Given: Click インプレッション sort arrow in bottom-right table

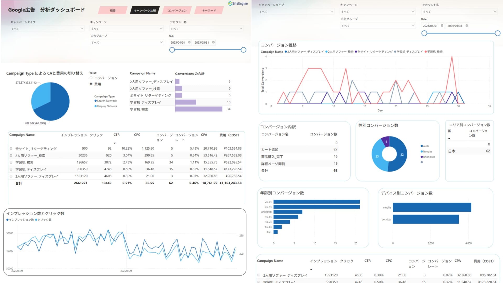Looking at the screenshot, I should (x=311, y=269).
